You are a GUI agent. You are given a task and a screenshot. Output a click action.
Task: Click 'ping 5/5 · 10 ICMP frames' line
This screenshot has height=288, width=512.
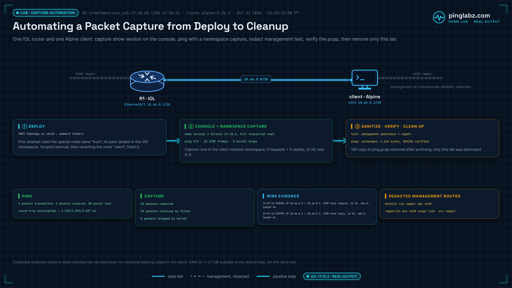pyautogui.click(x=221, y=142)
